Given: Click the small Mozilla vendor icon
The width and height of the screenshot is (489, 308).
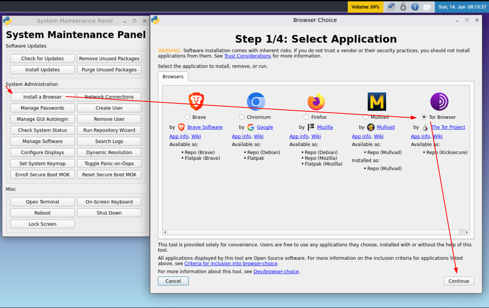Looking at the screenshot, I should tap(311, 127).
